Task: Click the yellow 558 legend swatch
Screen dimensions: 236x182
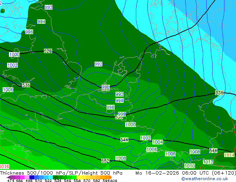Action: pyautogui.click(x=79, y=177)
